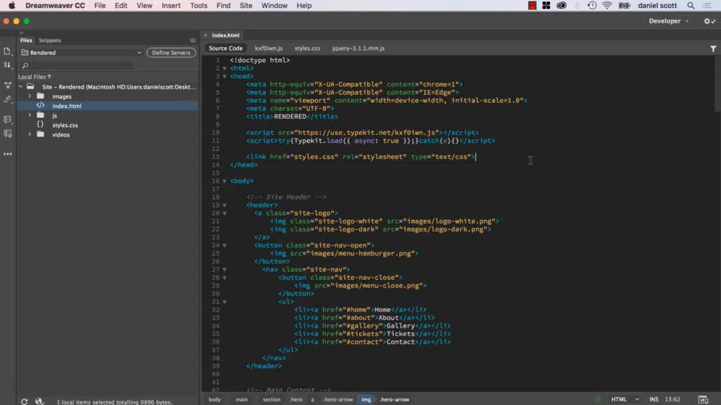Click the Define Servers button

point(171,53)
